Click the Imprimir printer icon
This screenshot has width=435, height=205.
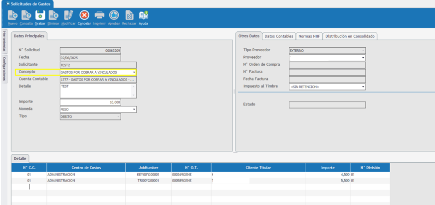point(99,15)
